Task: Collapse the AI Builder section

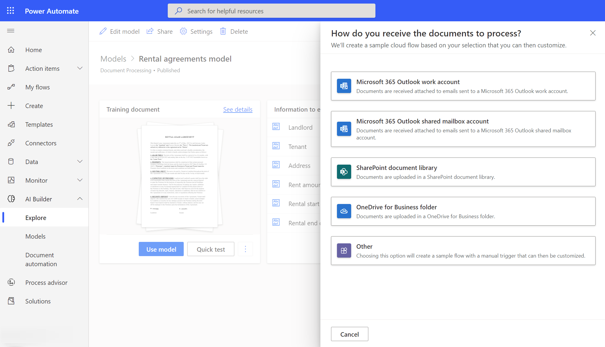Action: tap(80, 199)
